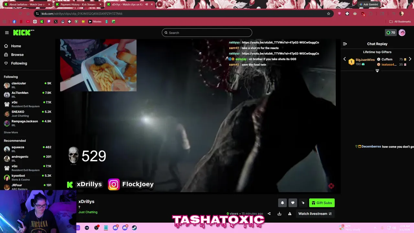The width and height of the screenshot is (414, 233).
Task: Open Steam from the taskbar
Action: point(134,228)
